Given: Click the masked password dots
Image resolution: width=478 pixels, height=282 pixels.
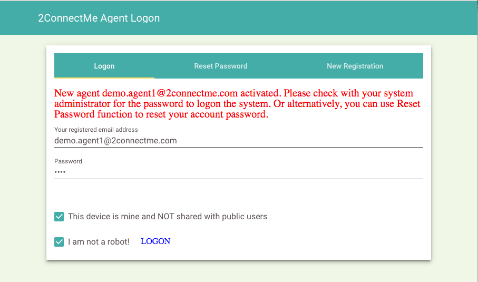Looking at the screenshot, I should 60,172.
